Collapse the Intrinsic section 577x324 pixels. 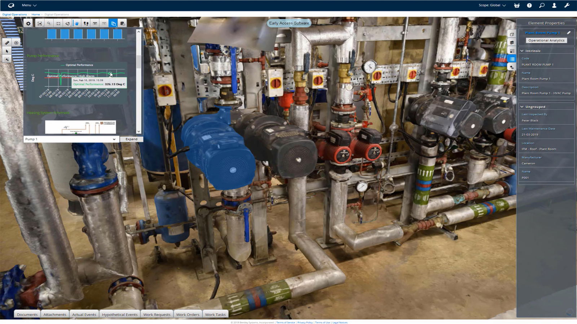pos(522,51)
